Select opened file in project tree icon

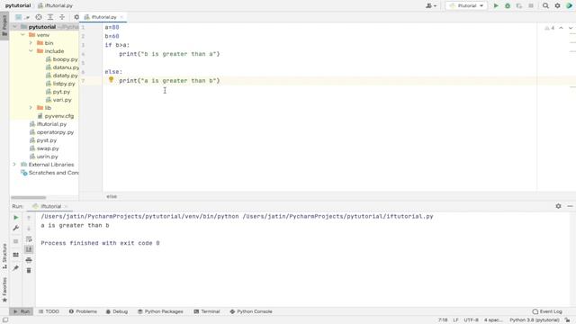click(x=39, y=17)
